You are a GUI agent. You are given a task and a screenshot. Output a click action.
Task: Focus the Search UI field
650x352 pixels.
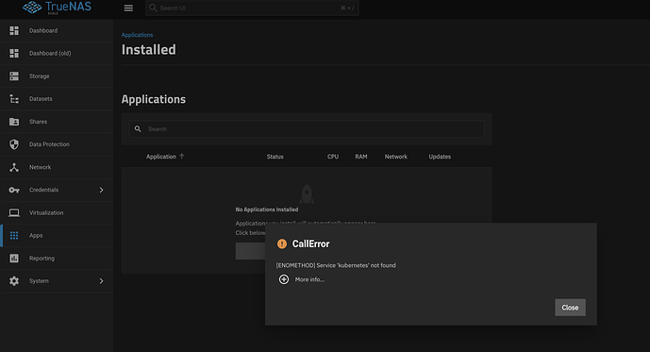point(252,8)
